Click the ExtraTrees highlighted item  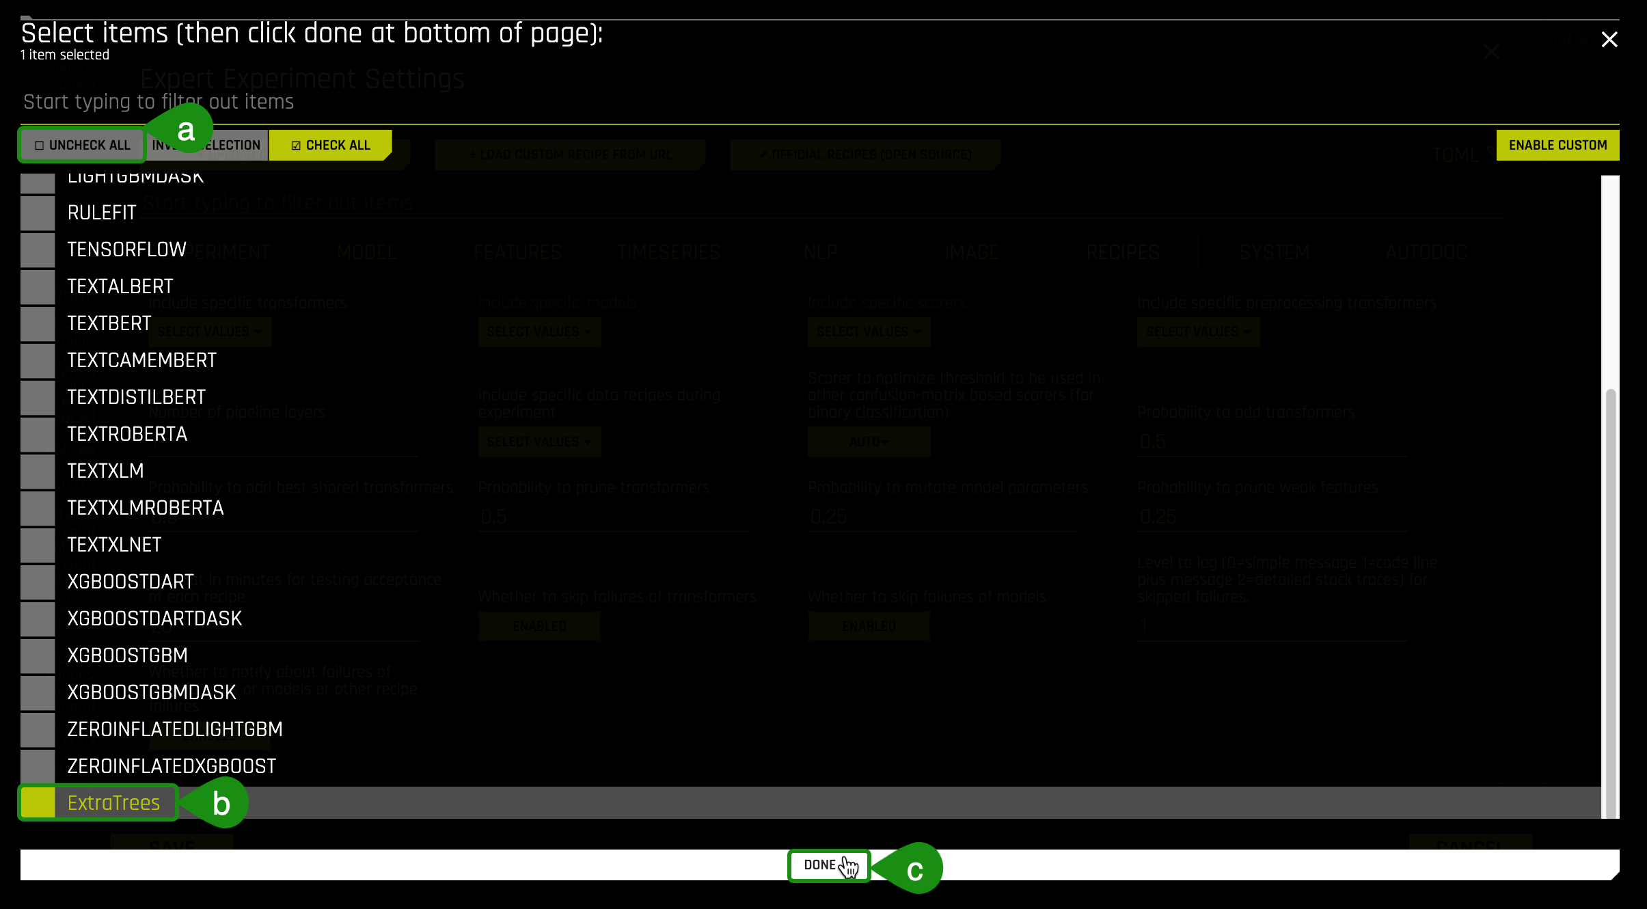113,802
